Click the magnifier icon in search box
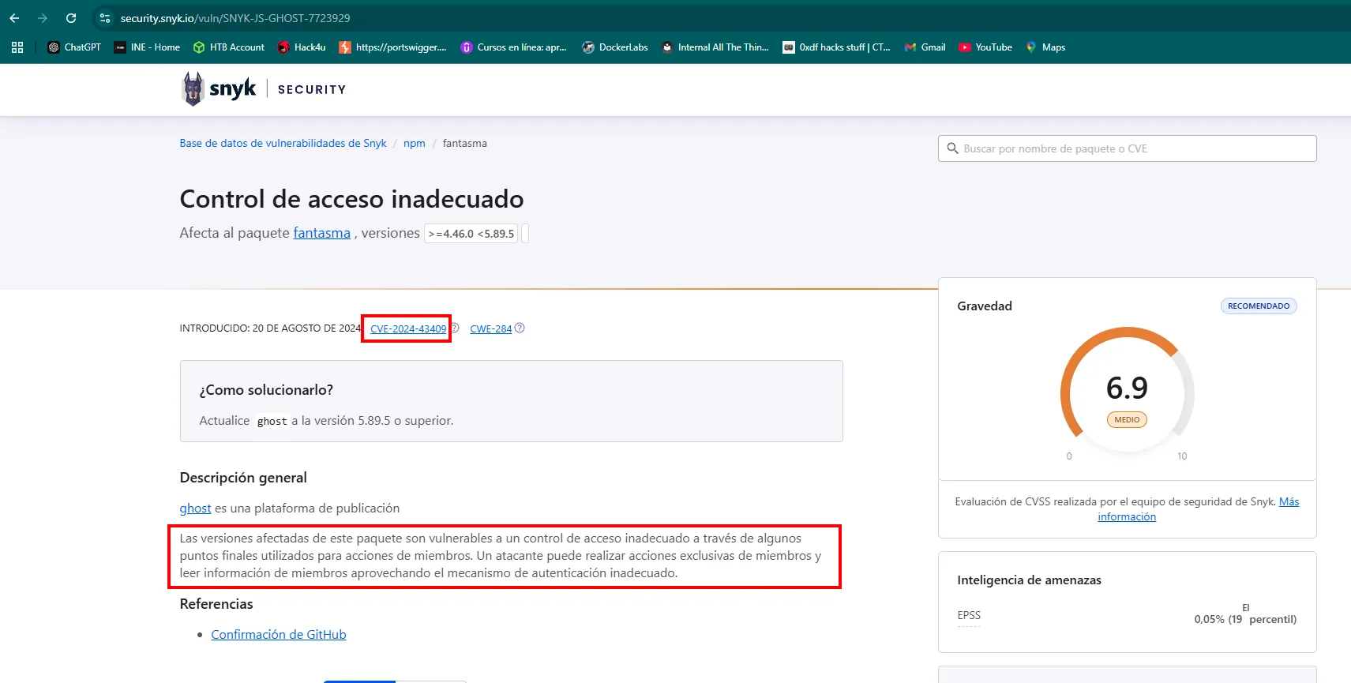The image size is (1351, 683). [952, 148]
